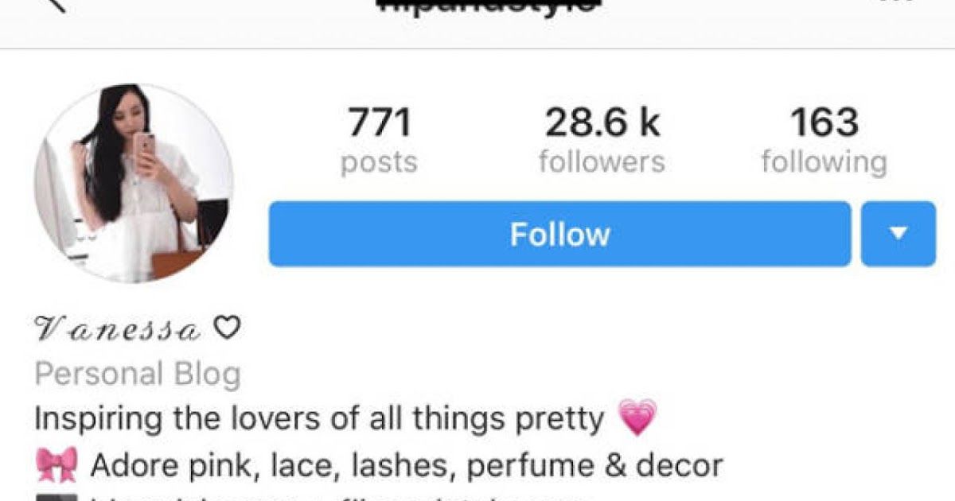Click the Personal Blog category label

pos(138,374)
